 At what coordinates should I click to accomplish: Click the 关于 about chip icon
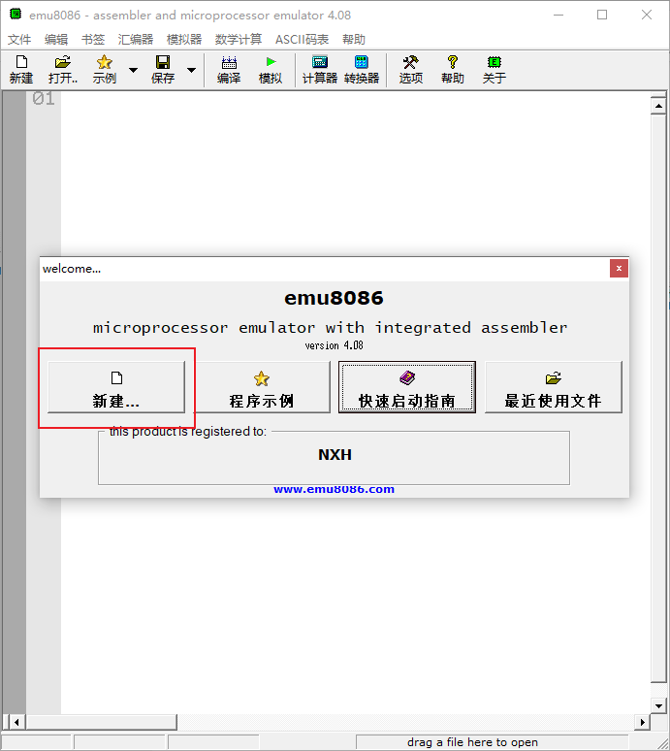494,70
